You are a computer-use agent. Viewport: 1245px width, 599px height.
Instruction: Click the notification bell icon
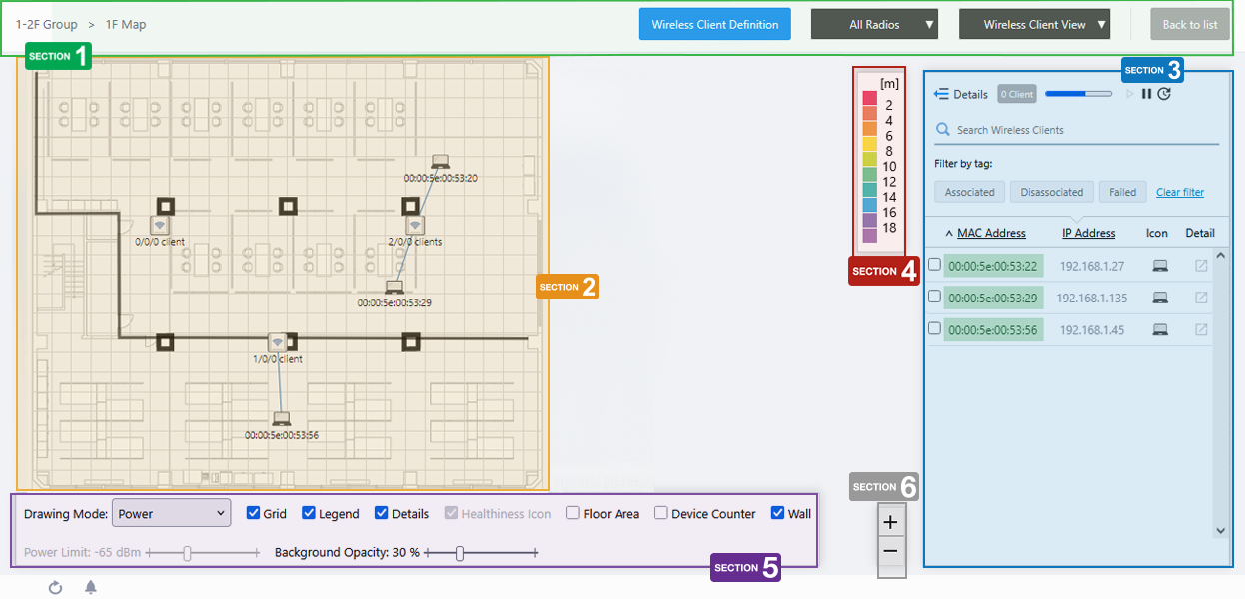point(91,587)
